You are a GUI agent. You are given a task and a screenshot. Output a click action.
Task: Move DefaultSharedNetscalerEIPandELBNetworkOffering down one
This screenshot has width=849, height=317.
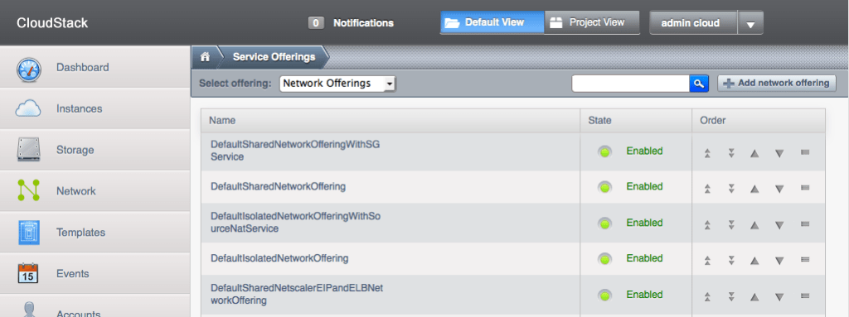(x=779, y=297)
